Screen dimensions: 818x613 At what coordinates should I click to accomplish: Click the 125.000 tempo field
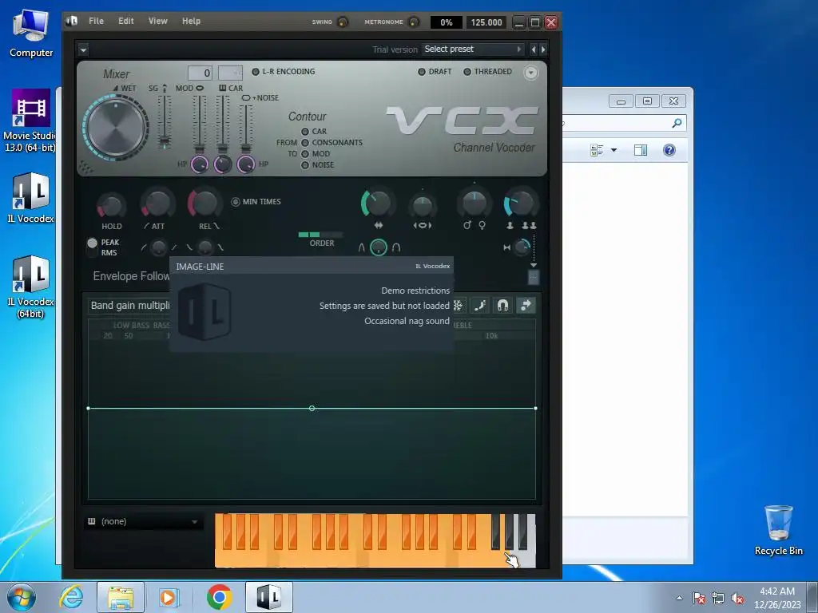(486, 22)
